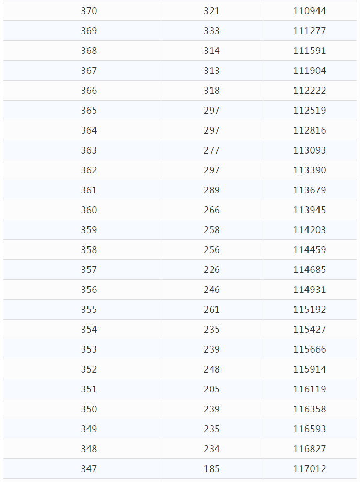Image resolution: width=363 pixels, height=482 pixels.
Task: Click the count value 289
Action: [x=212, y=190]
